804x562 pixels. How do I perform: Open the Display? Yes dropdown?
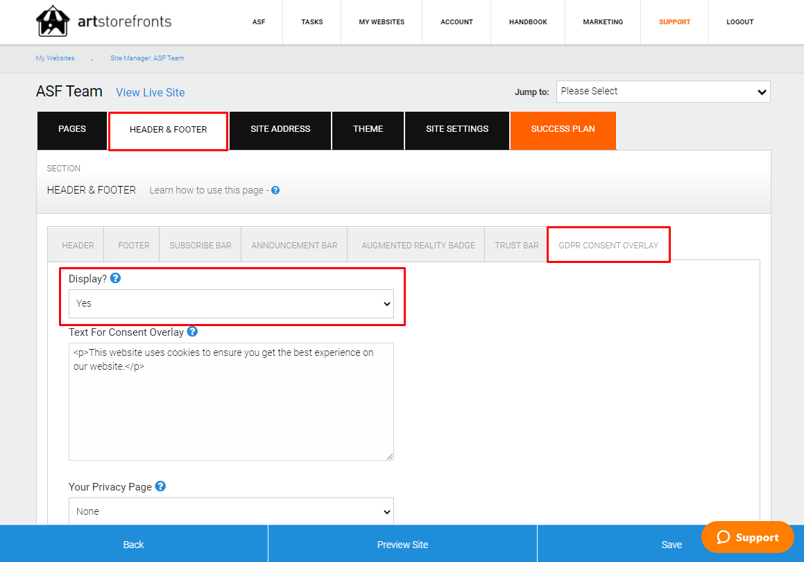pos(231,304)
